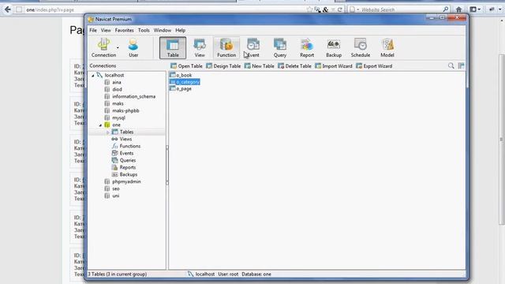Screen dimensions: 505x284
Task: Open the Query toolbar icon
Action: click(x=280, y=48)
